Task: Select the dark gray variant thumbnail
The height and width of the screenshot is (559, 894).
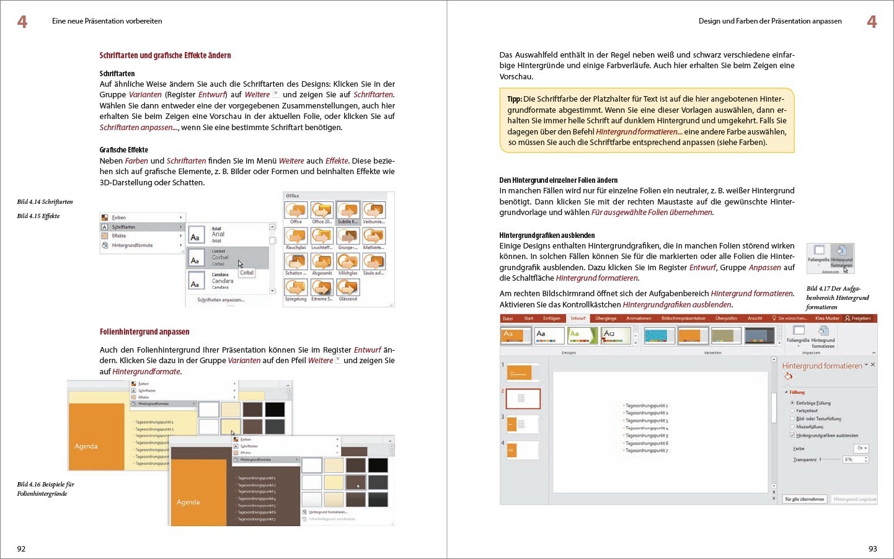Action: tap(759, 335)
